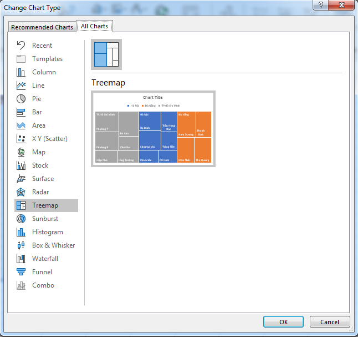Pick the Line chart icon
This screenshot has width=358, height=337.
click(21, 85)
